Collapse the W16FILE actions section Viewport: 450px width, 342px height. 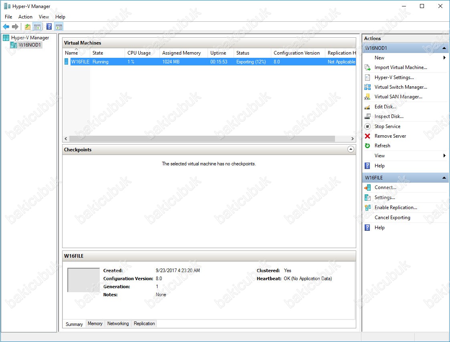point(444,177)
